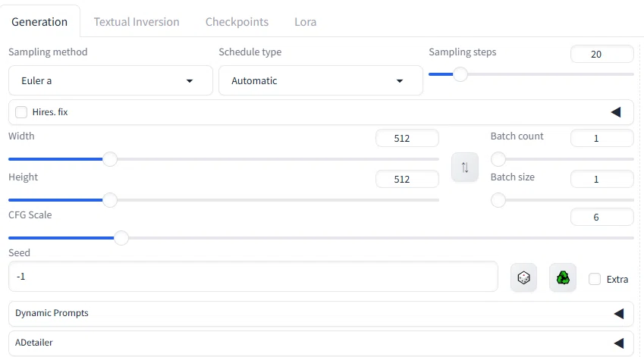Focus the Batch count number field
Image resolution: width=644 pixels, height=357 pixels.
coord(602,138)
